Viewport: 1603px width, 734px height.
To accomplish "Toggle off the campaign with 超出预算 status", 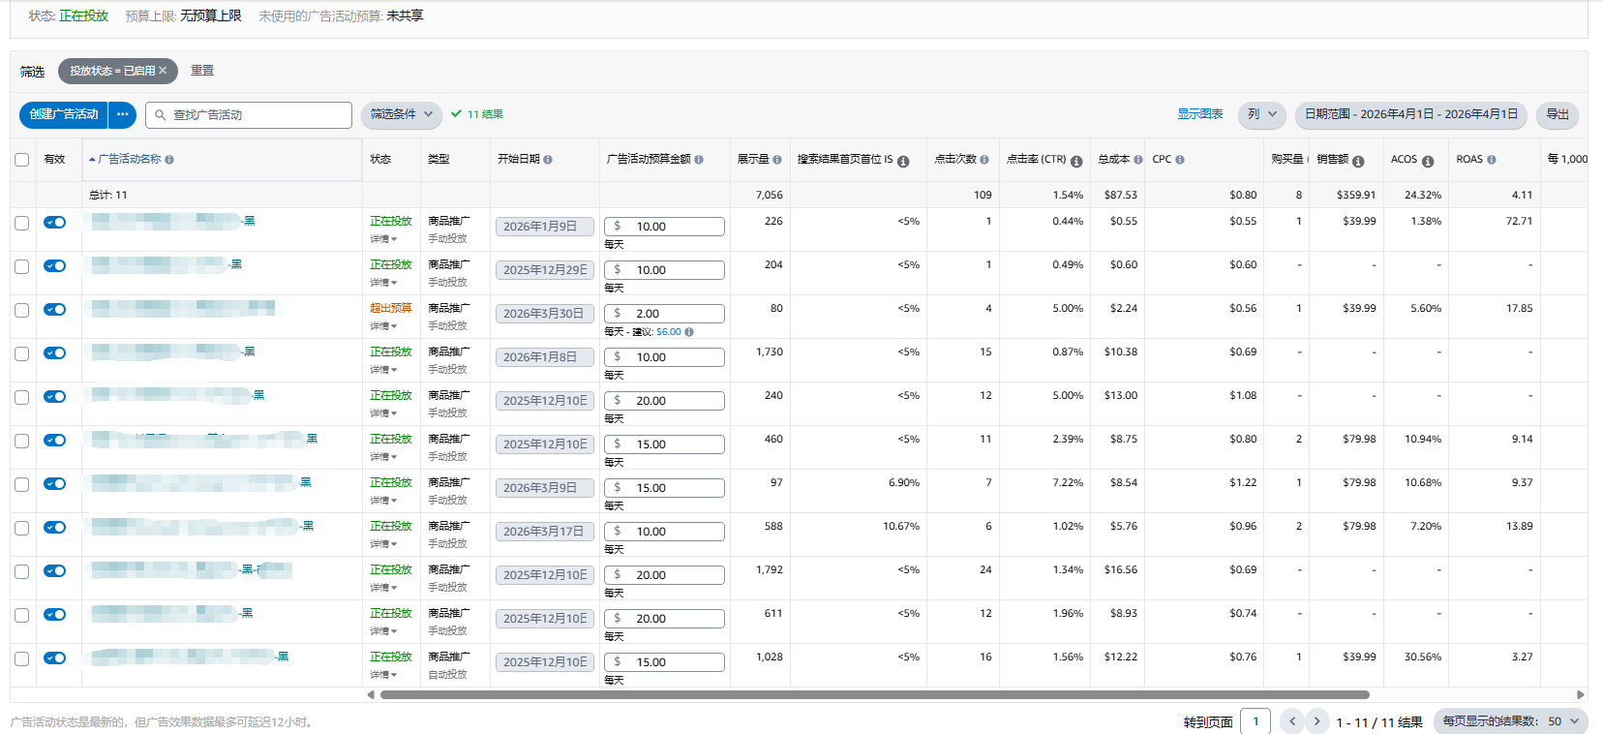I will [55, 310].
